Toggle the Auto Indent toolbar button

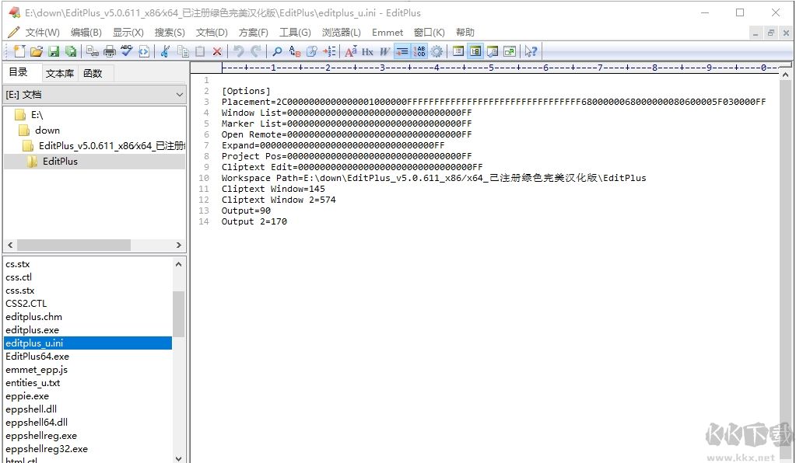click(x=402, y=51)
